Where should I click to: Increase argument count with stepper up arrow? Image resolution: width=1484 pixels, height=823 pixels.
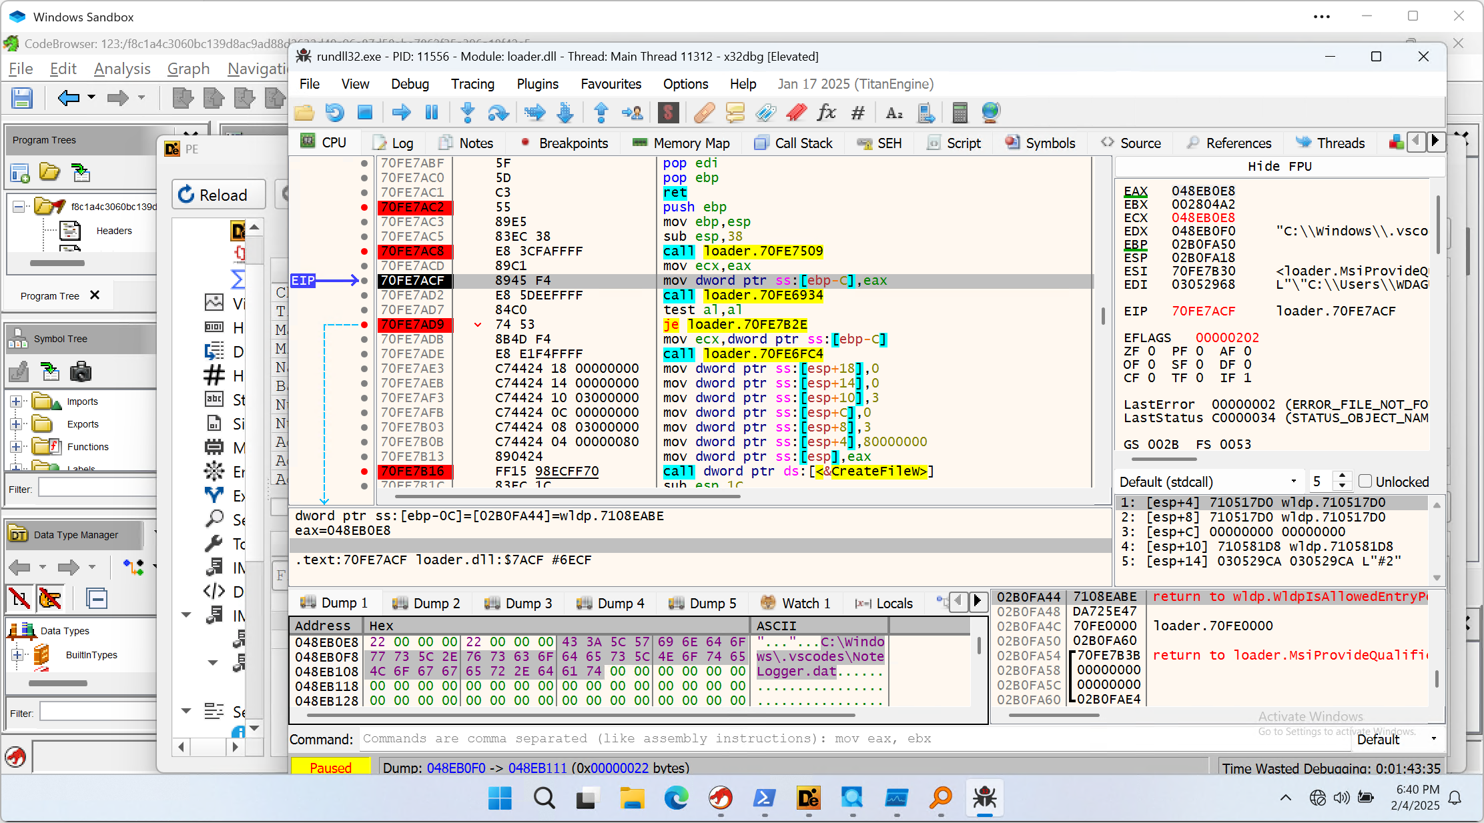[1342, 476]
